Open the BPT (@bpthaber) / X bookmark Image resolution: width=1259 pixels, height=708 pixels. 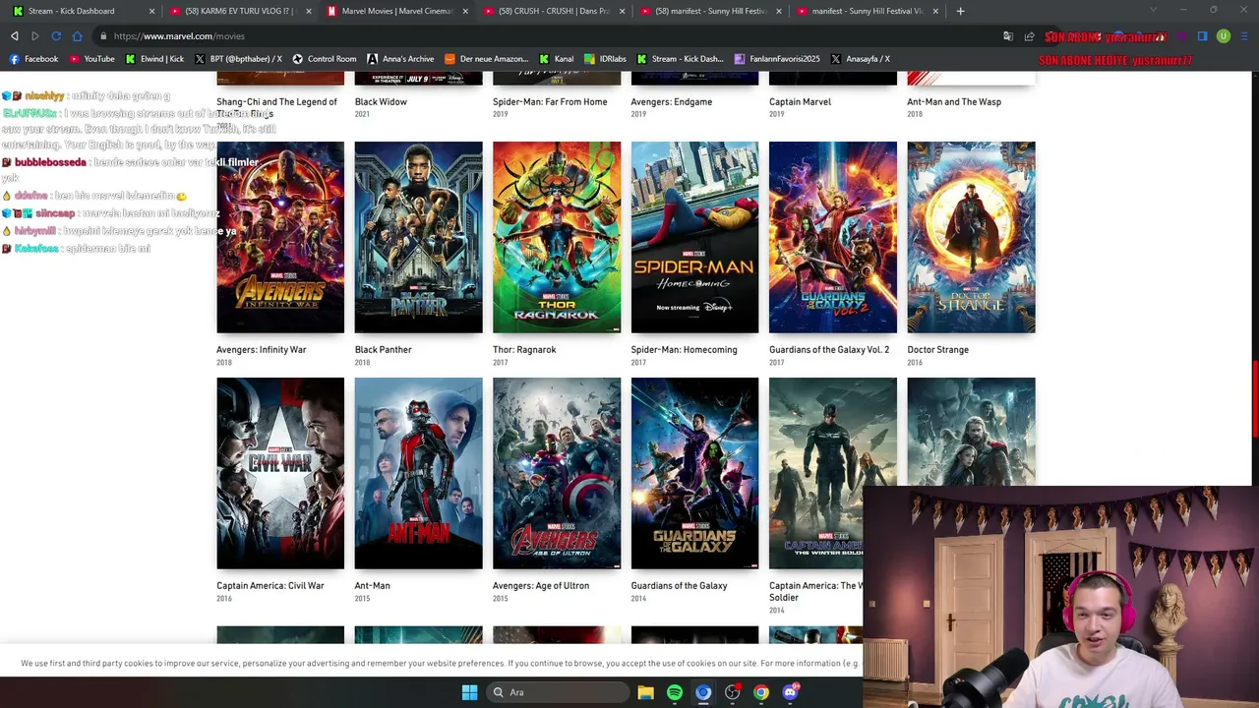(238, 59)
